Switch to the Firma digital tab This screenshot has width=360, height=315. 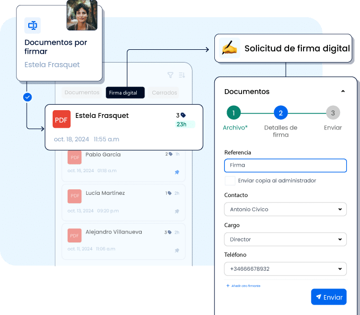pyautogui.click(x=124, y=92)
